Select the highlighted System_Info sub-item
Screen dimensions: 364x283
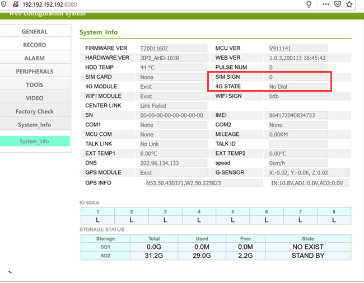(x=35, y=141)
